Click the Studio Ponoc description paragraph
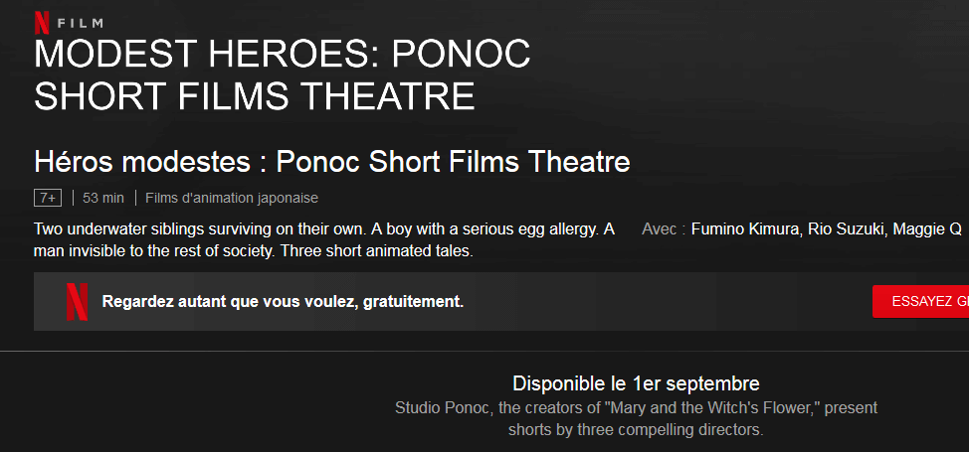The height and width of the screenshot is (452, 969). 636,418
